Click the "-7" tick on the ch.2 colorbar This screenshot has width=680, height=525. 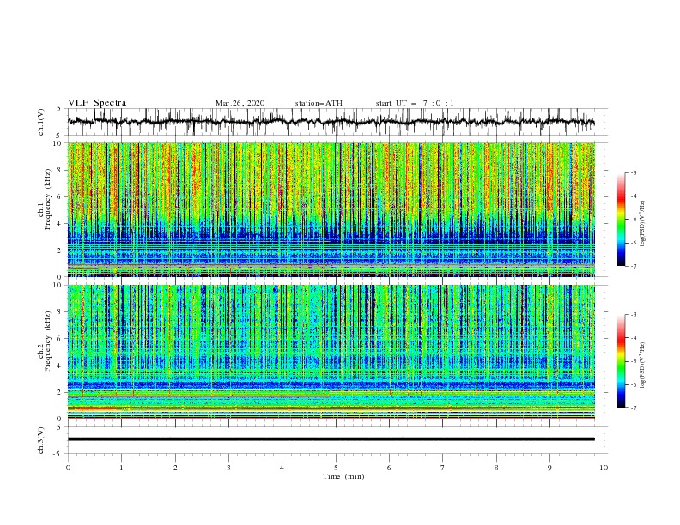(x=633, y=408)
